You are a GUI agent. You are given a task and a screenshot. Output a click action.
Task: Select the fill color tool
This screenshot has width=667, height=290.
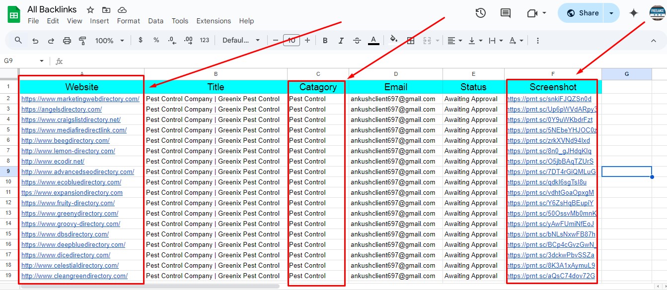(394, 40)
